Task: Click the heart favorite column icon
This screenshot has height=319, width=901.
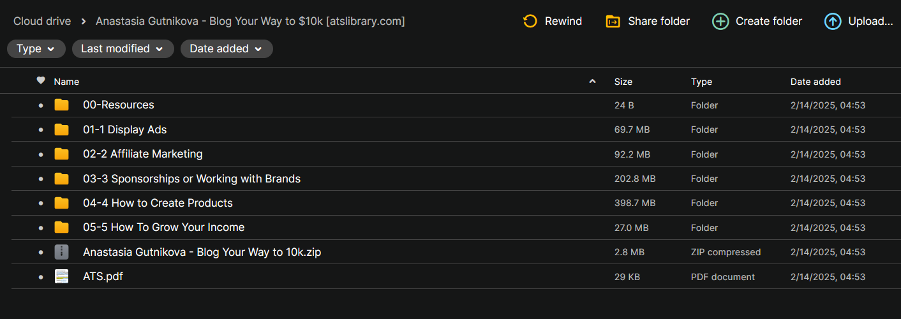Action: (41, 81)
